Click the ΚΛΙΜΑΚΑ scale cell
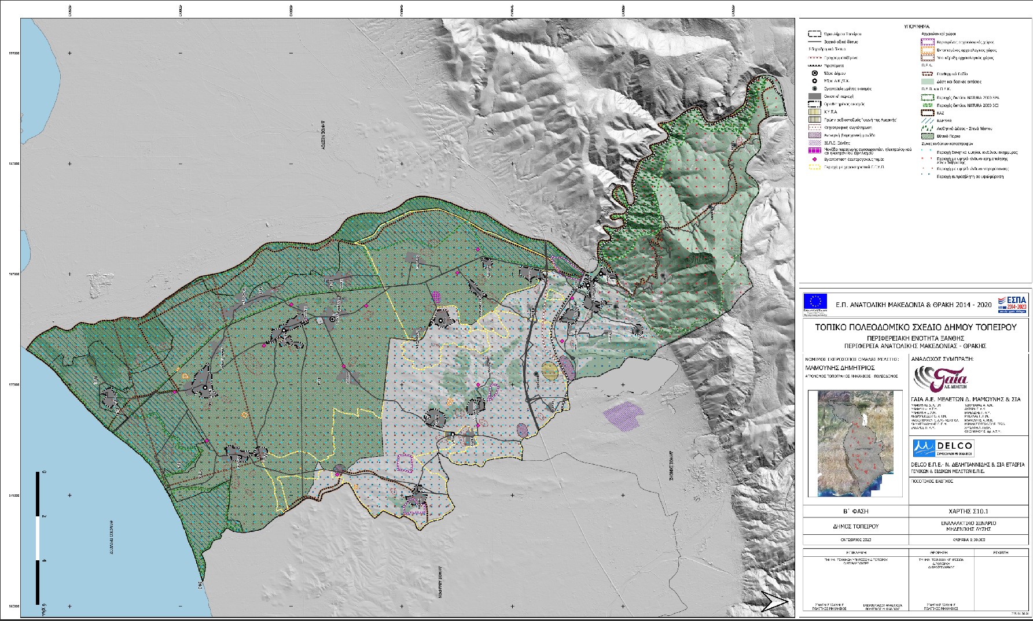Image resolution: width=1033 pixels, height=621 pixels. coord(969,539)
